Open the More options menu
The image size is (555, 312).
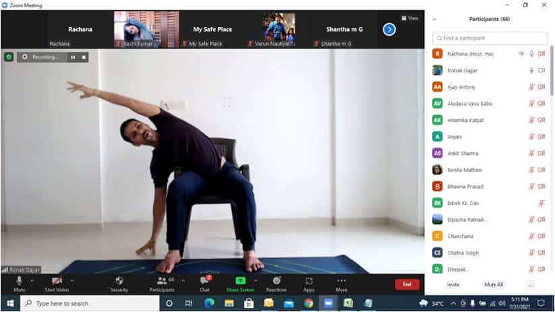341,283
